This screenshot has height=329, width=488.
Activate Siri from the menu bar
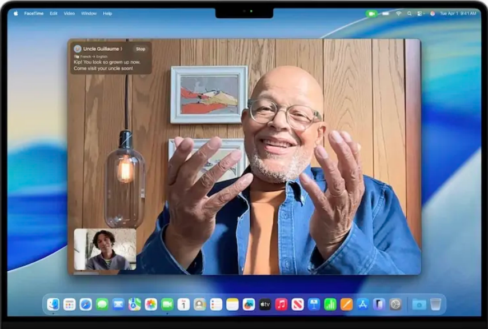click(x=433, y=14)
